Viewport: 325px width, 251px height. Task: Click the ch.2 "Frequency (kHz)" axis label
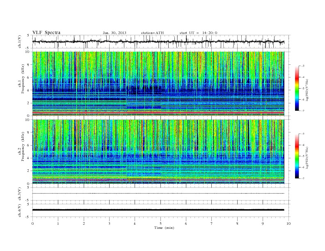pyautogui.click(x=23, y=146)
